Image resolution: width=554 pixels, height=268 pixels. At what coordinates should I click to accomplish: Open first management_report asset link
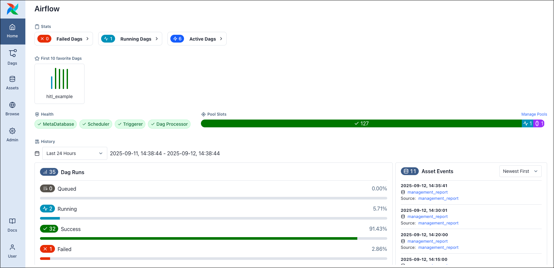(427, 192)
